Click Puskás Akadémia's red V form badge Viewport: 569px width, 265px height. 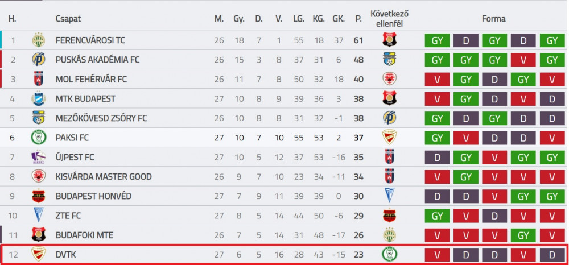point(523,60)
